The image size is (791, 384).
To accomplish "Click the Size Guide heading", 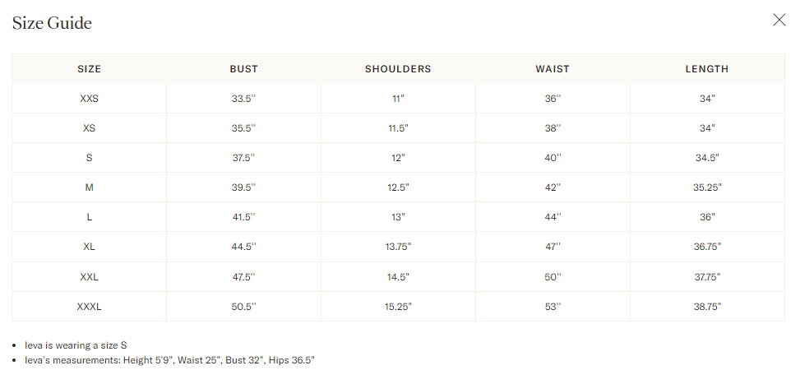I will [x=52, y=23].
